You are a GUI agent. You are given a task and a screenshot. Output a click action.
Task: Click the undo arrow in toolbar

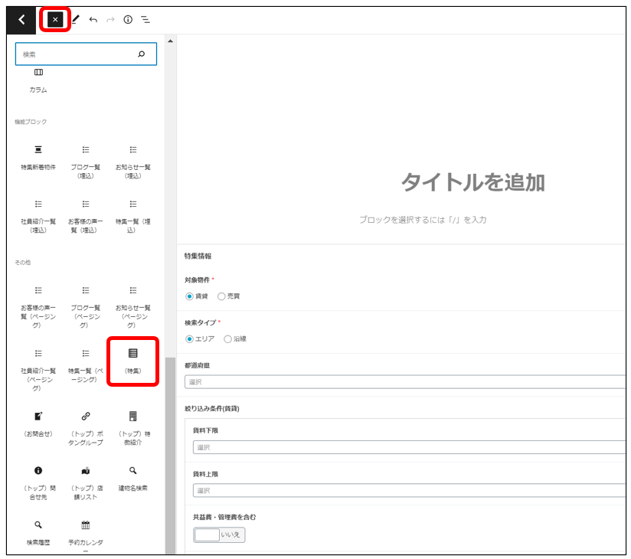(x=93, y=20)
